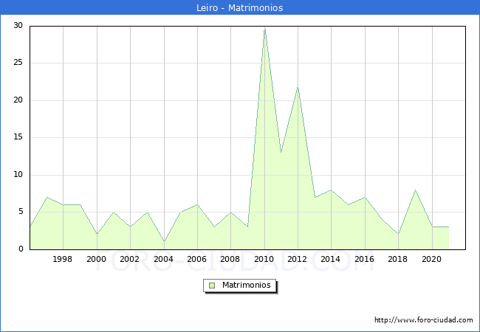480x332 pixels.
Task: Click the y-axis value 20
Action: 18,100
